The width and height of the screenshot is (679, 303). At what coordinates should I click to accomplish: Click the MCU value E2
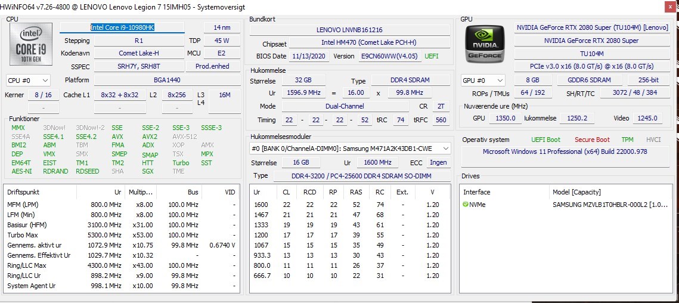tap(222, 53)
